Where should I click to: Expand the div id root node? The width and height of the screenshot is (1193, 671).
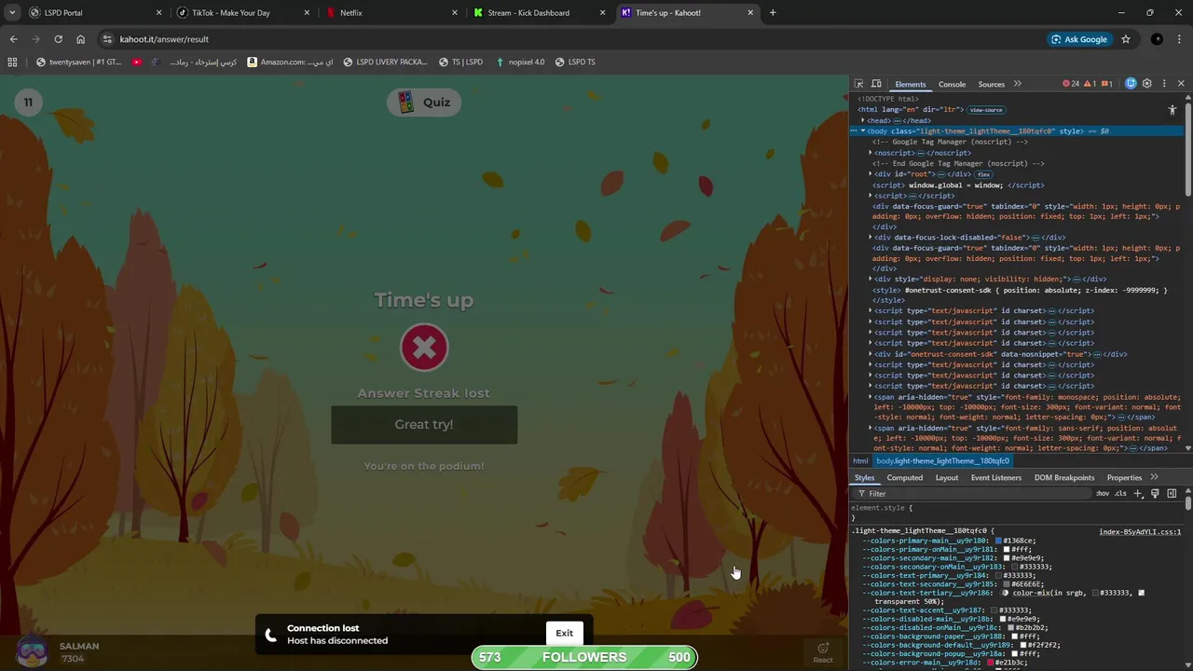[871, 174]
